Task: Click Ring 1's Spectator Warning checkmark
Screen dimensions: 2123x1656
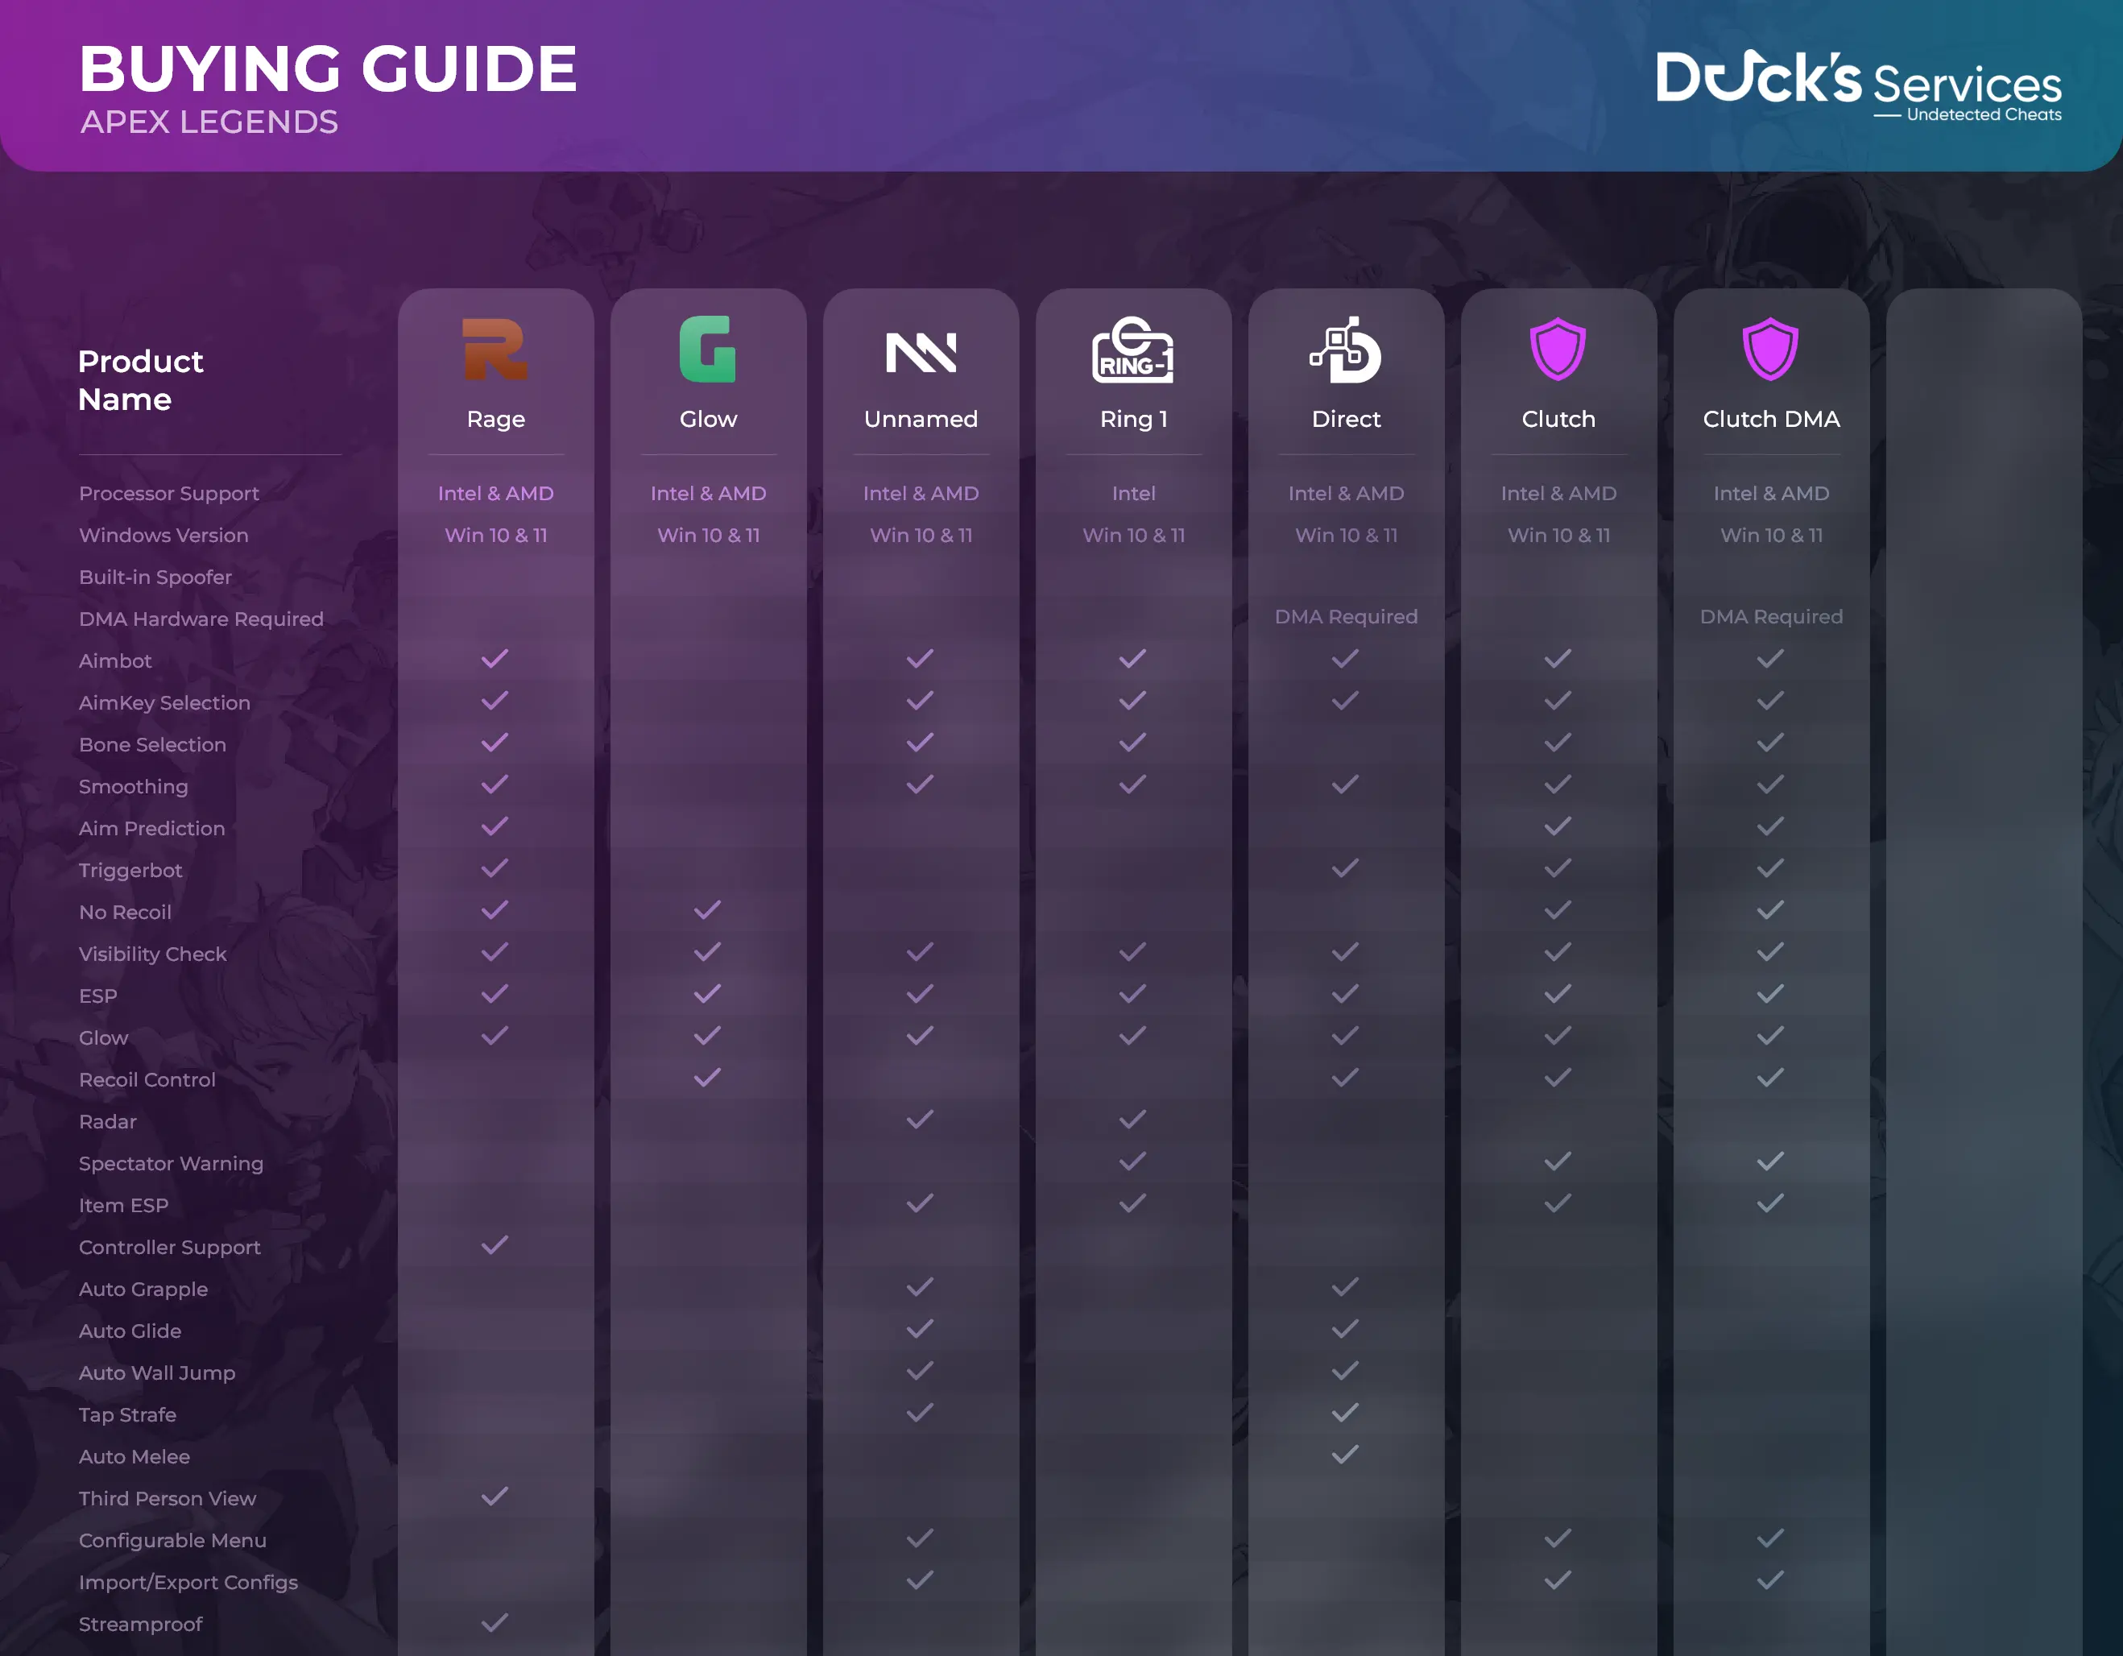Action: [1132, 1162]
